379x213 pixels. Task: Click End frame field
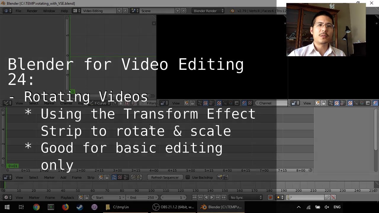point(143,197)
